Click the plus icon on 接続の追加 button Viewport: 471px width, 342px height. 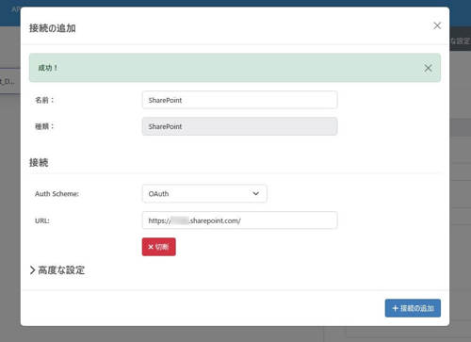point(396,308)
